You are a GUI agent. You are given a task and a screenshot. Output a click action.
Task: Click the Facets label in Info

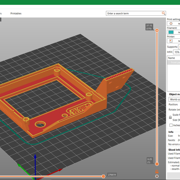(x=172, y=140)
